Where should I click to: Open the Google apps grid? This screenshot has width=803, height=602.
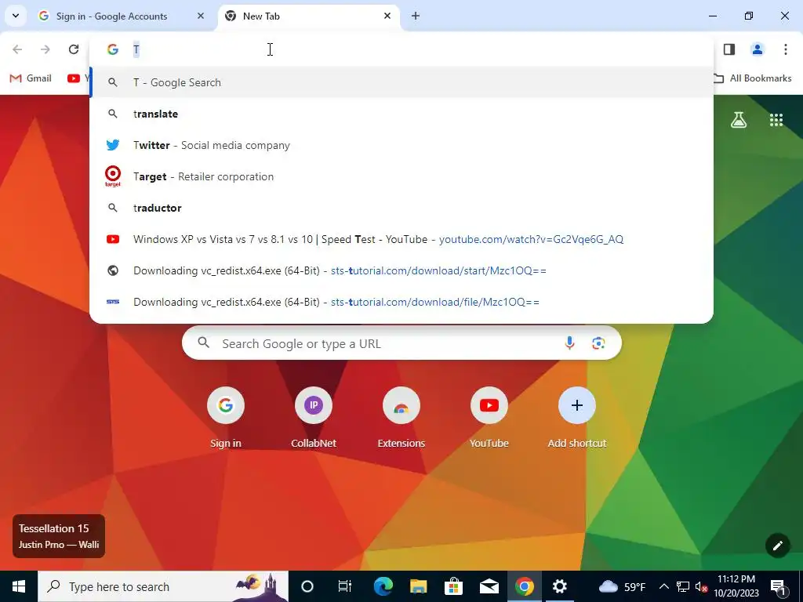(x=776, y=120)
